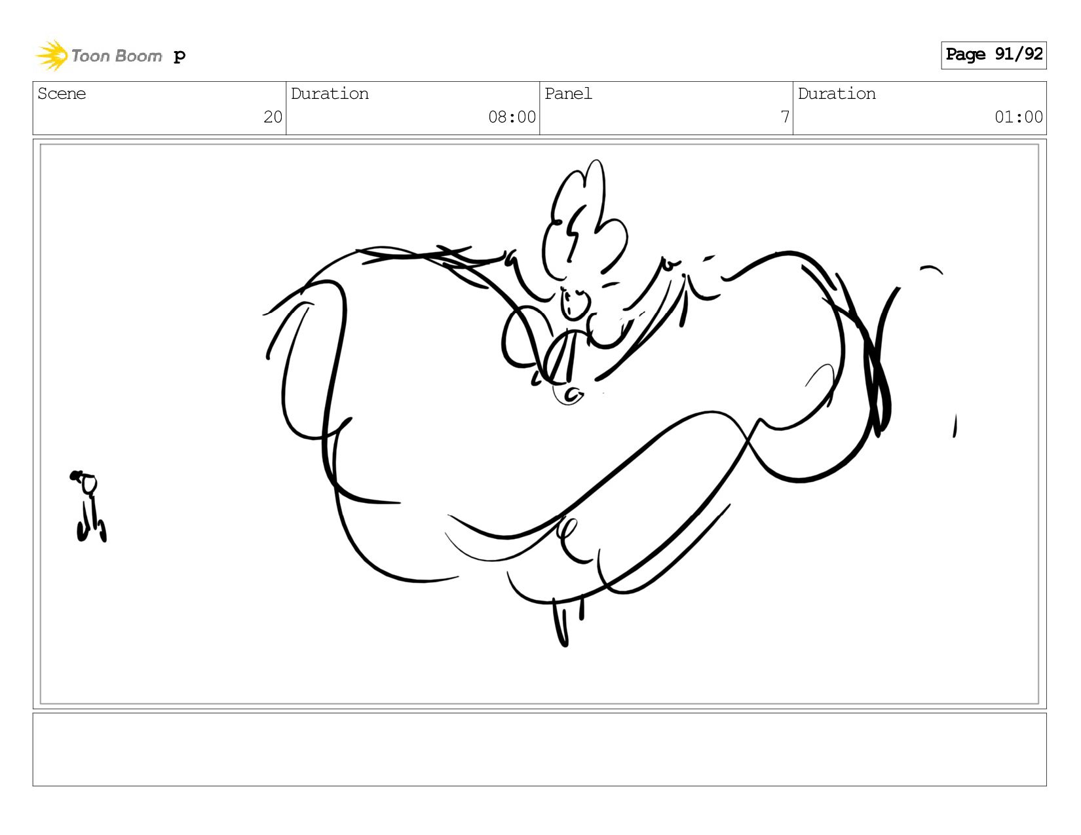Select the Scene label
Viewport: 1081px width, 835px height.
[62, 94]
